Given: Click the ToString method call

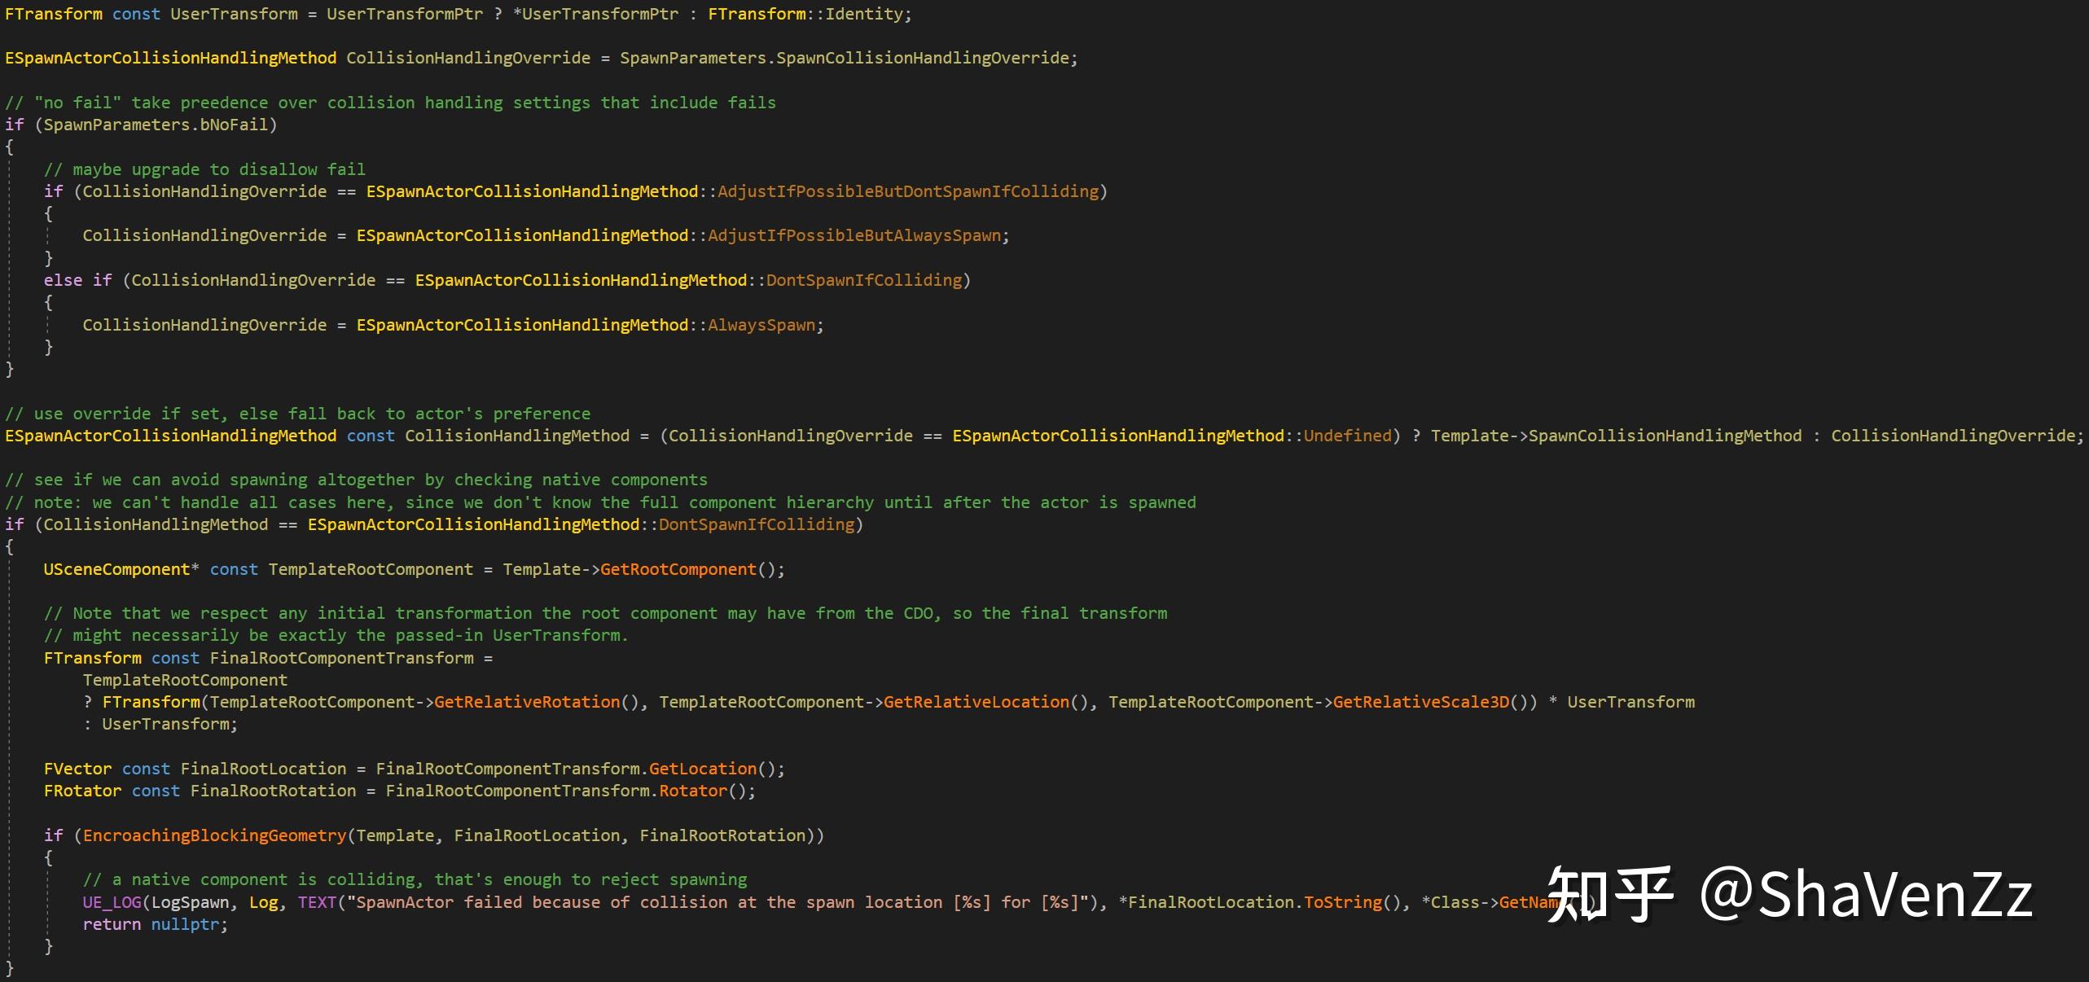Looking at the screenshot, I should pos(1342,902).
